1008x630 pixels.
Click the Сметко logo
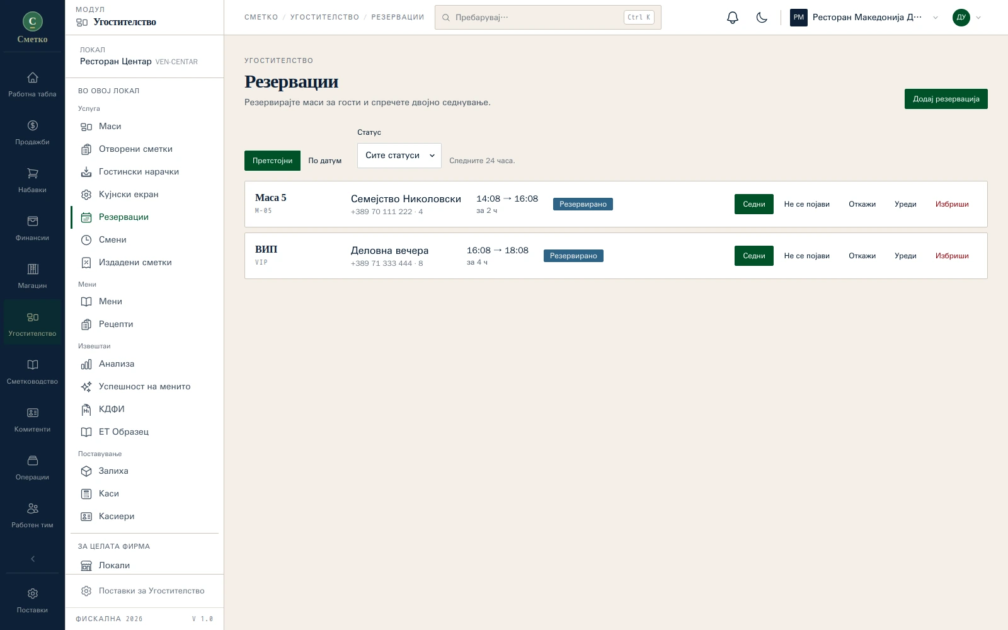click(32, 28)
